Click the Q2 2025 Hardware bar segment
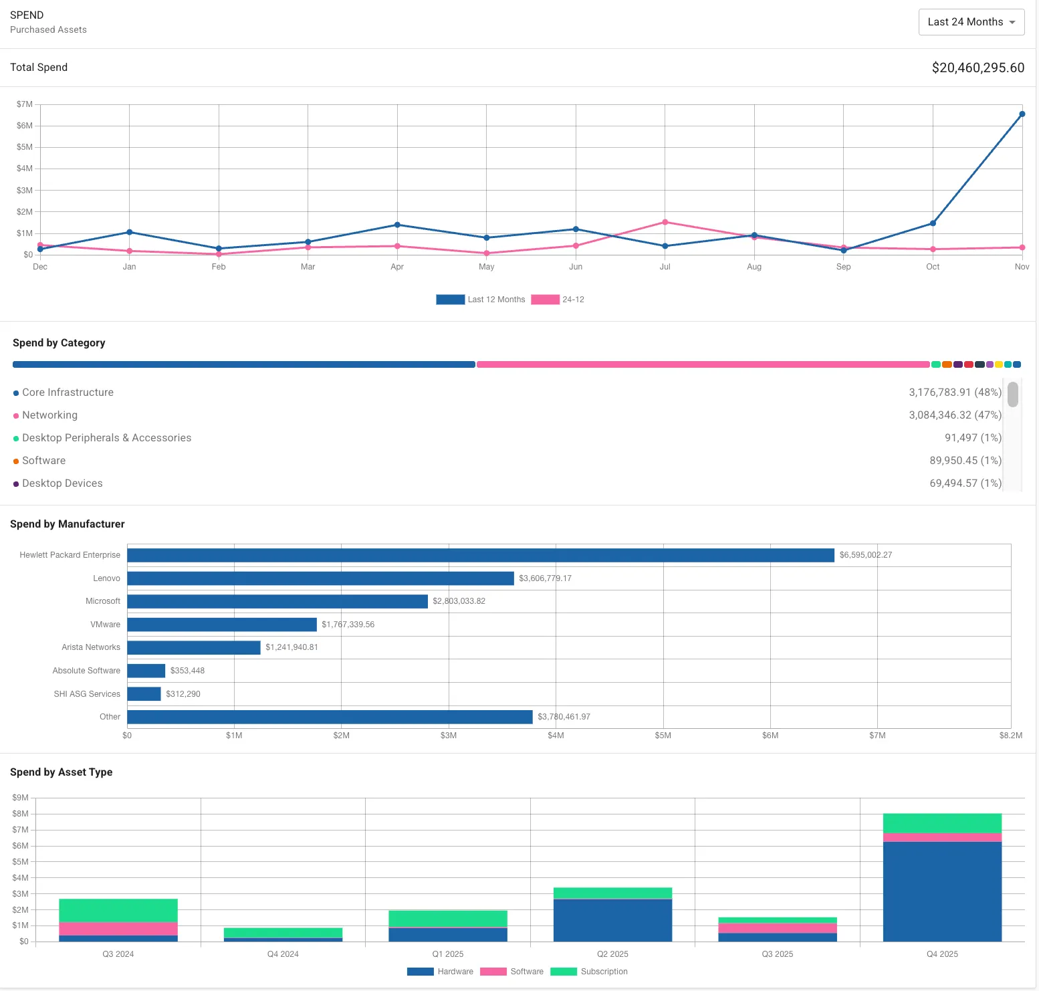Viewport: 1039px width, 991px height. pyautogui.click(x=612, y=921)
